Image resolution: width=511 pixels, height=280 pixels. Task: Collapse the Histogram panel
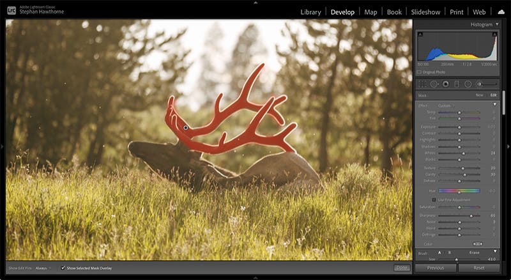[497, 24]
